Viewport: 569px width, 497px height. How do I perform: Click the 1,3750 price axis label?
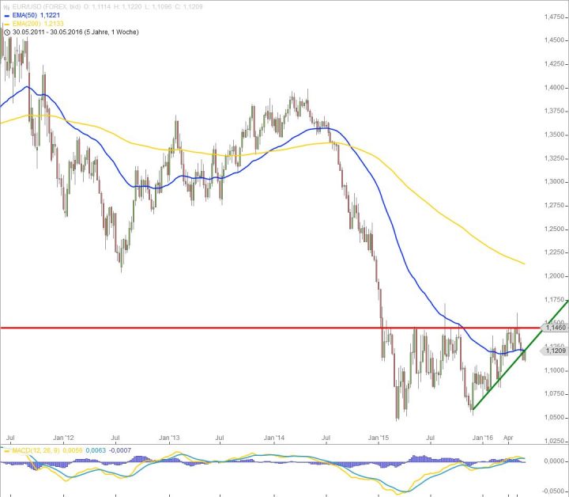point(555,111)
